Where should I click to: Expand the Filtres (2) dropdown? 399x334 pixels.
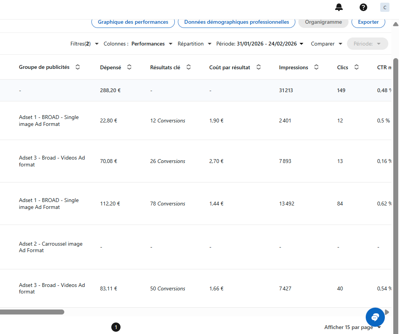coord(85,44)
